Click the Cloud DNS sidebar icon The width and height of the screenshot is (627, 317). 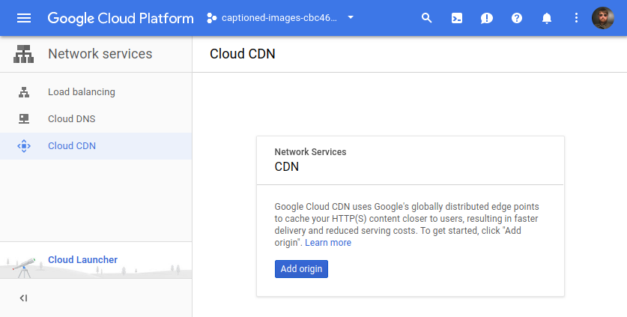pos(24,118)
